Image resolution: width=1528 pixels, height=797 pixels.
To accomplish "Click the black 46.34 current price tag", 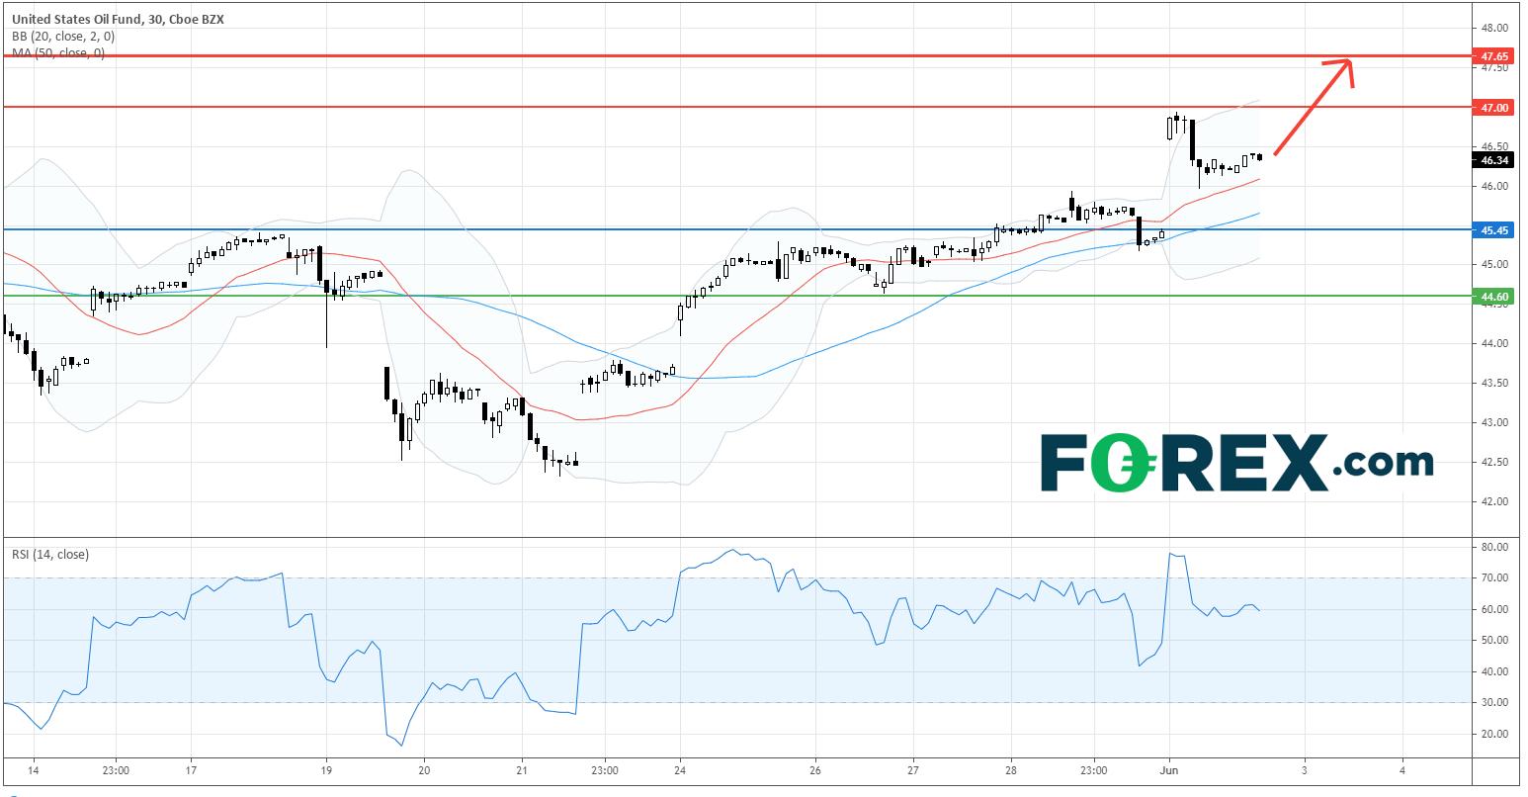I will pos(1493,159).
